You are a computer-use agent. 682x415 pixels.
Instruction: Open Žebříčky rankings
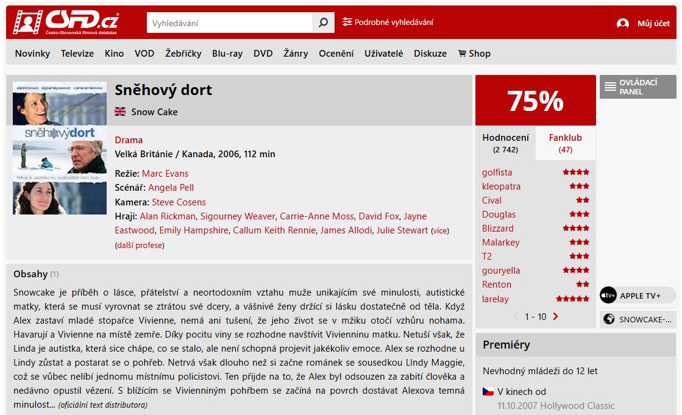183,54
